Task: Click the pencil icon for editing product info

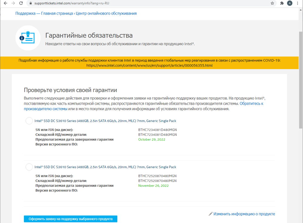Action: pos(211,214)
